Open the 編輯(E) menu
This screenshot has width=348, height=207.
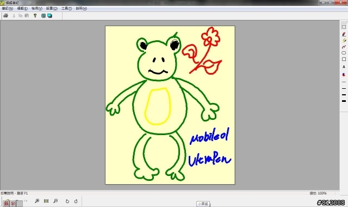coord(22,9)
